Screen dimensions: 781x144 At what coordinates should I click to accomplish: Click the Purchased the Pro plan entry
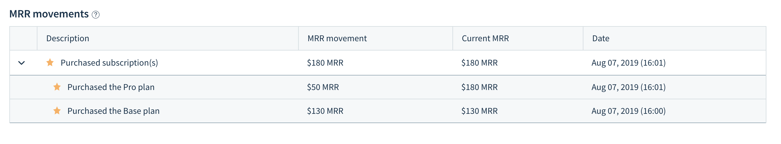pyautogui.click(x=111, y=87)
